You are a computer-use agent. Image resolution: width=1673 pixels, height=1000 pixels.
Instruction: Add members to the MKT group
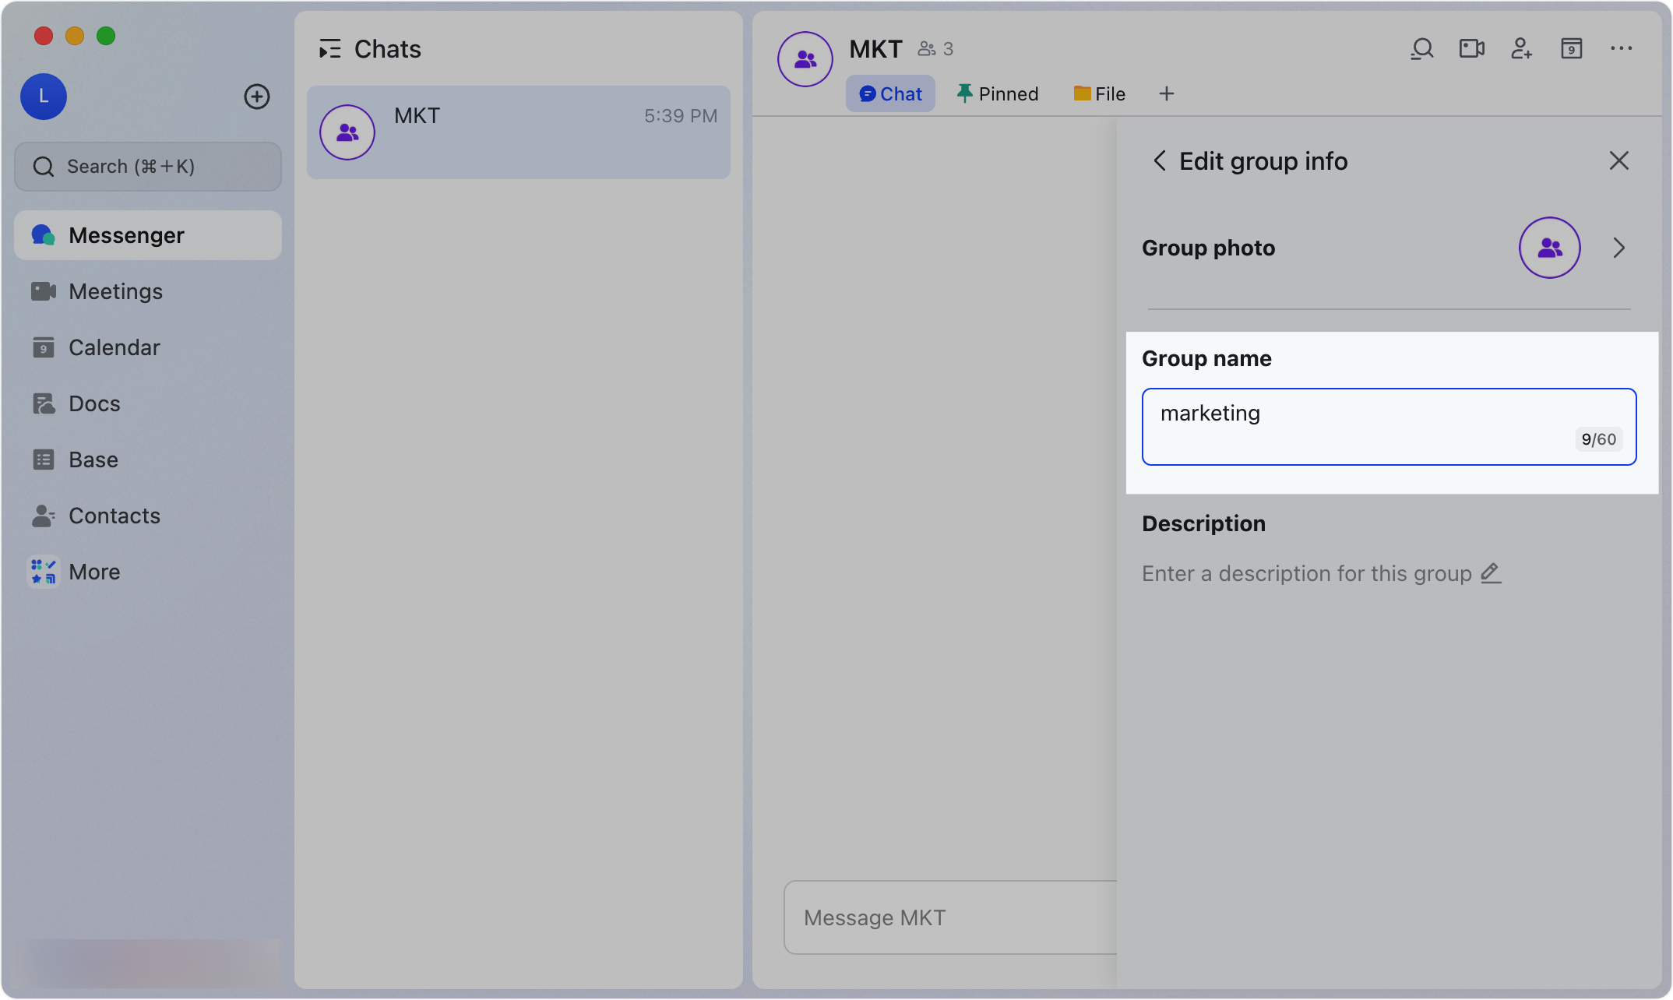pyautogui.click(x=1522, y=49)
